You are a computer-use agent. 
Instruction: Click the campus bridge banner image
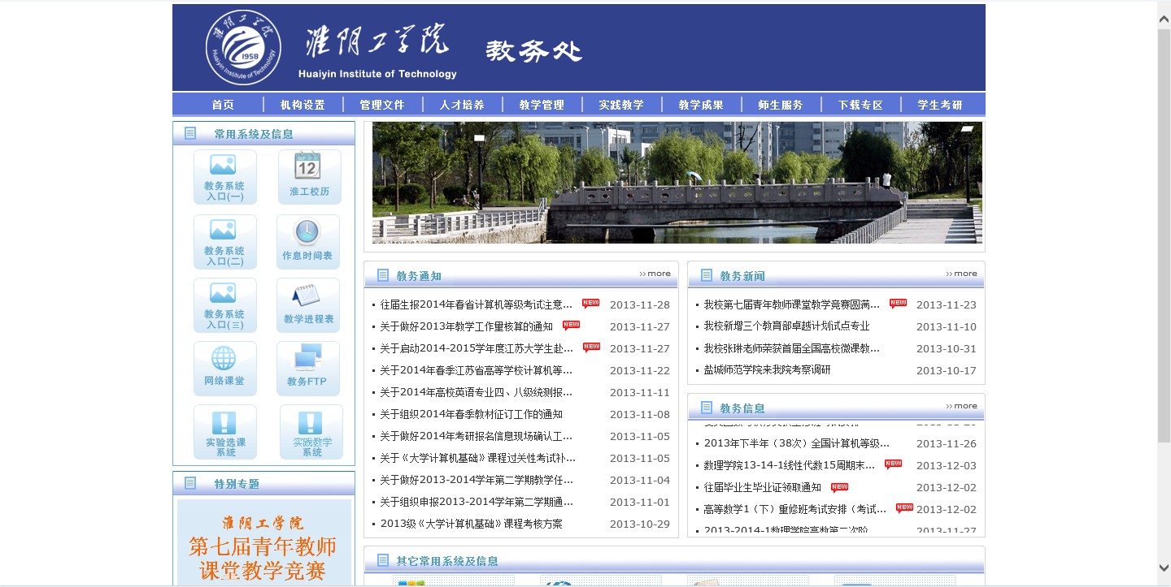click(677, 183)
